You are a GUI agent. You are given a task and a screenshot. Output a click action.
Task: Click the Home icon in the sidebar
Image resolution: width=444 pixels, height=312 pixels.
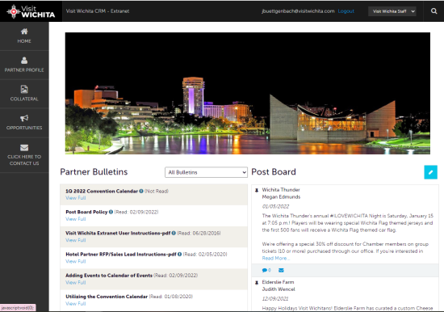pos(24,32)
